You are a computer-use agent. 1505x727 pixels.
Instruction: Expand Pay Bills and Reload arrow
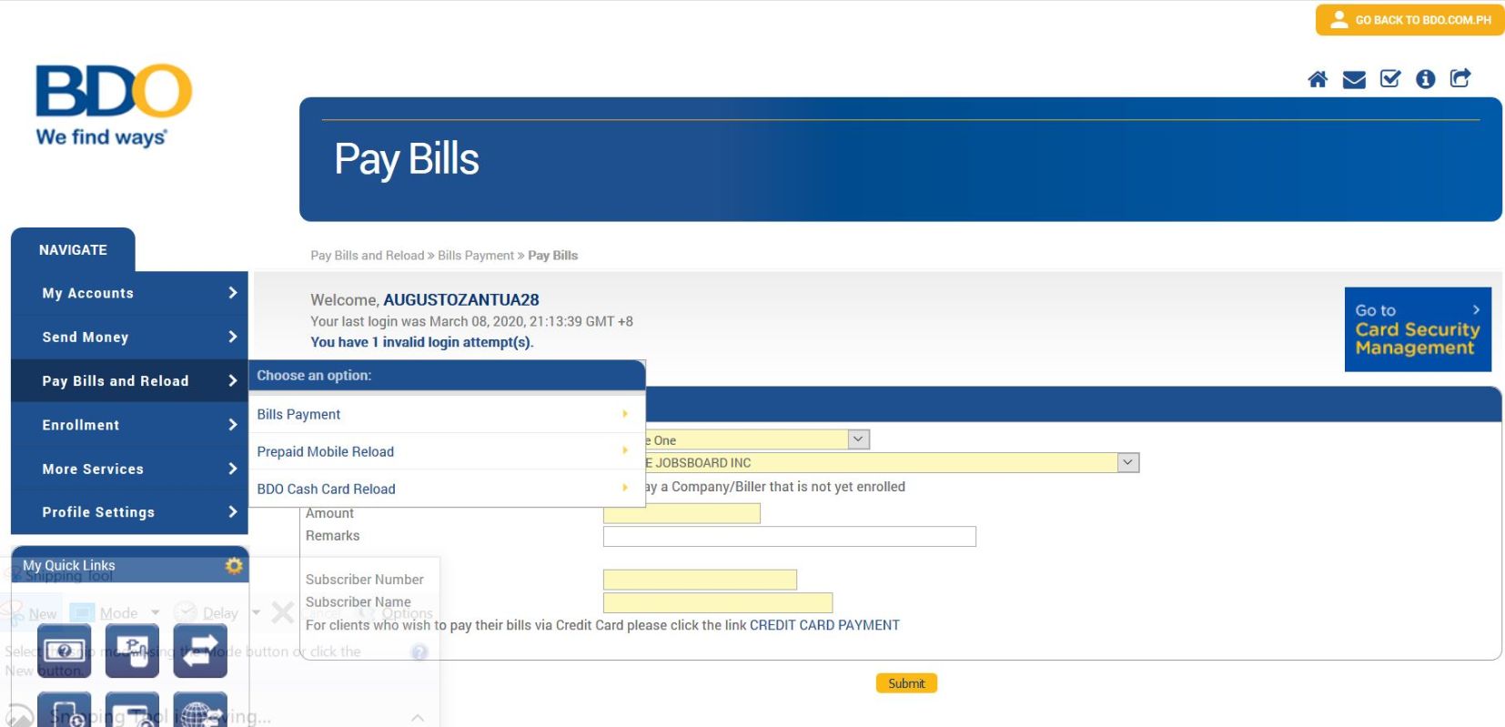click(x=232, y=380)
